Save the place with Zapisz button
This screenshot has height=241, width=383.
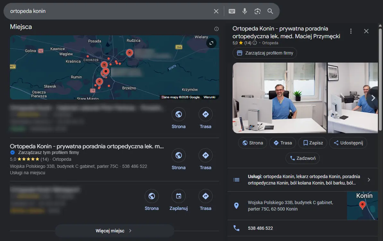[x=313, y=143]
